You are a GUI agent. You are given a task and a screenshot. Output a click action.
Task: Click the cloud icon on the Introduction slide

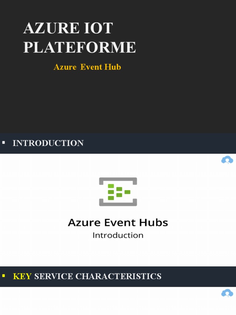point(227,160)
